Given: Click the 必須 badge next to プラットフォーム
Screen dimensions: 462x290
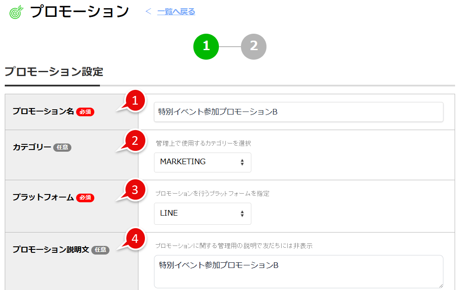Looking at the screenshot, I should tap(85, 197).
